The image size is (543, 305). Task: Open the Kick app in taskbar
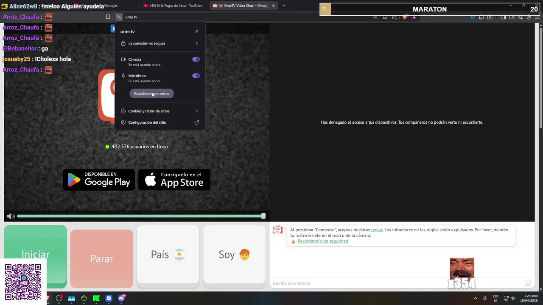96,298
